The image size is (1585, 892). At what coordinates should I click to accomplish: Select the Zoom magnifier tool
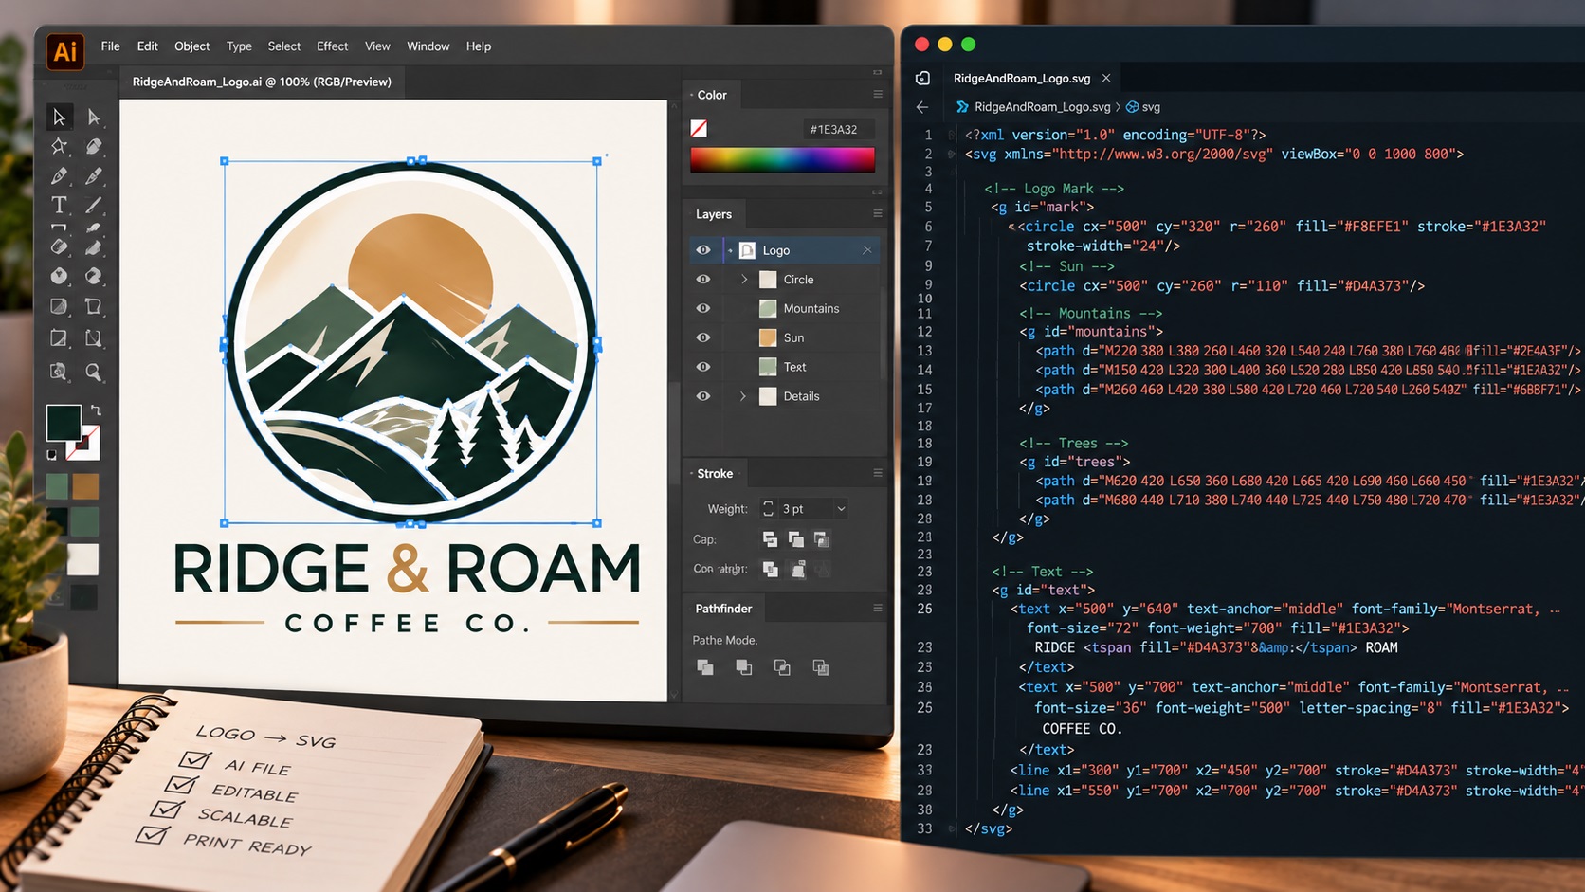[x=93, y=372]
